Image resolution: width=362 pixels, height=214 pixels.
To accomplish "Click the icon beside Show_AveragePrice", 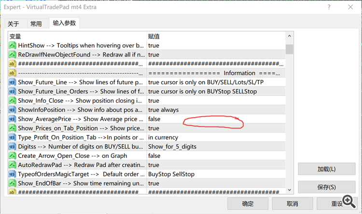I will pos(12,119).
